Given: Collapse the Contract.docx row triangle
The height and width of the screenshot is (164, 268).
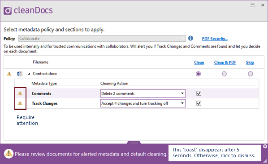Looking at the screenshot, I should [x=29, y=74].
